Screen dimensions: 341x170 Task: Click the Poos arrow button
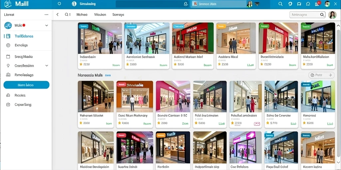(321, 75)
